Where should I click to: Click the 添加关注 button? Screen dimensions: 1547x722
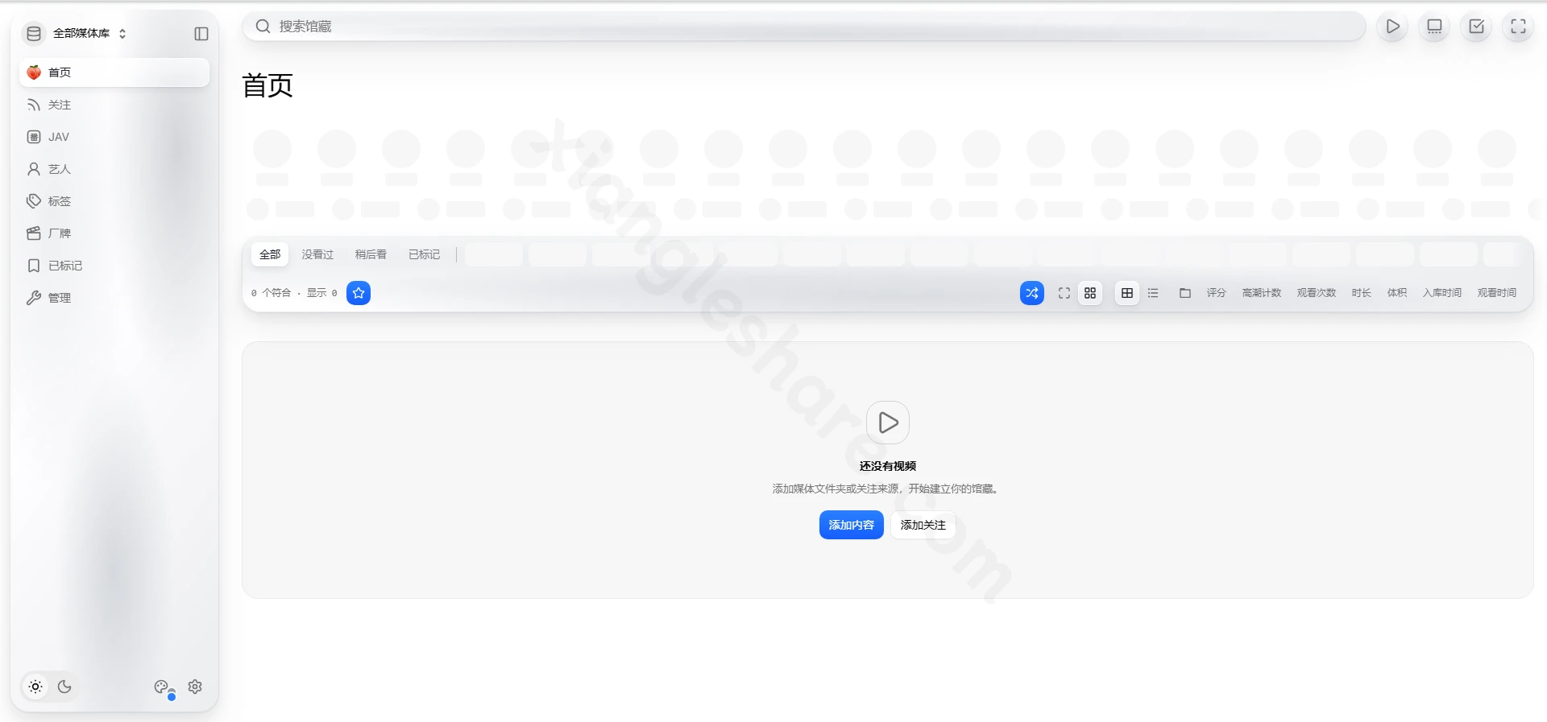pyautogui.click(x=923, y=525)
